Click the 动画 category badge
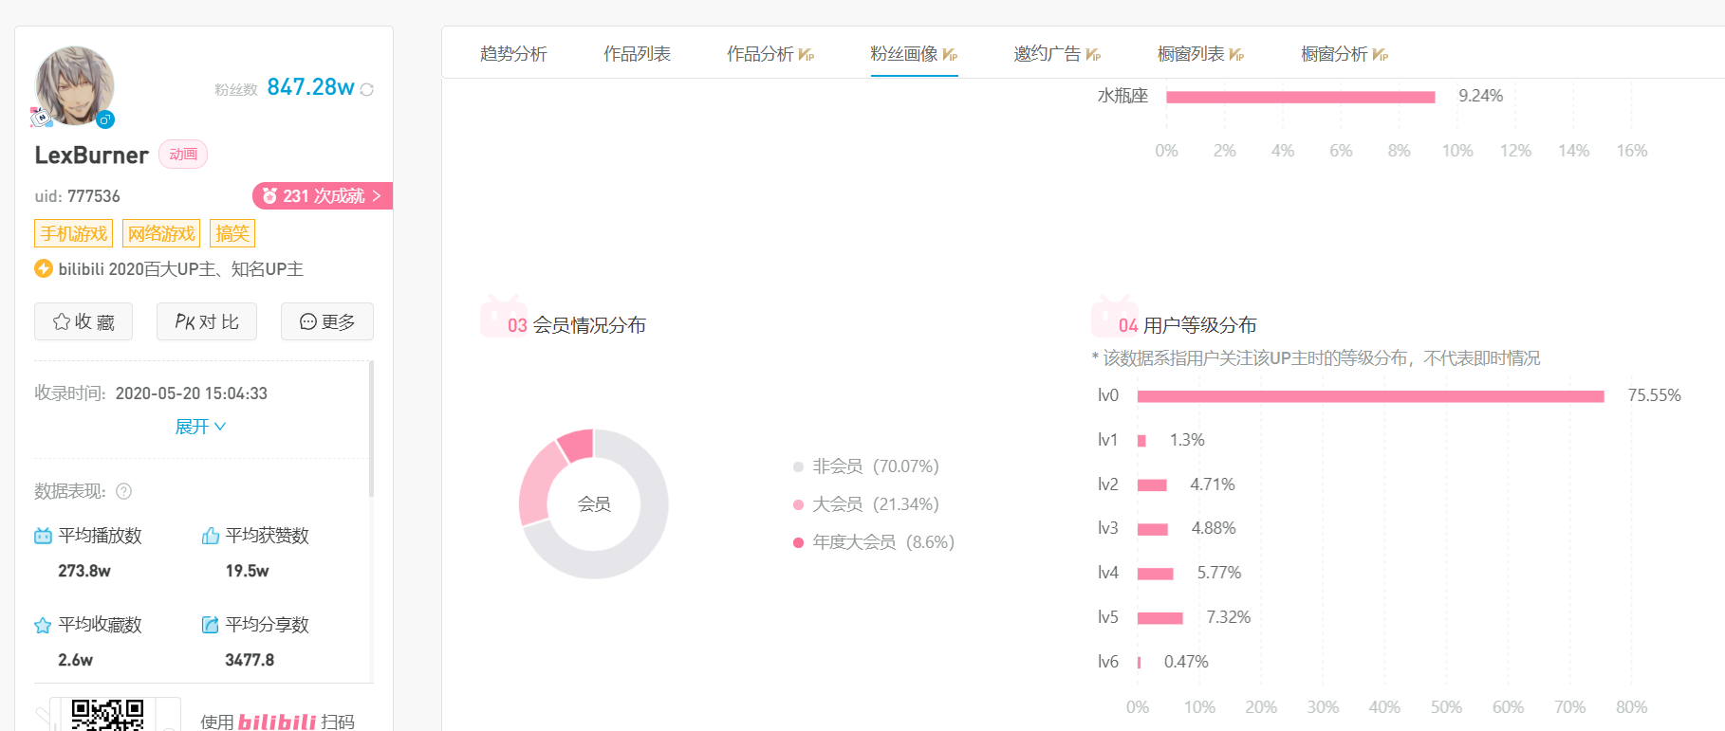Screen dimensions: 1725x731 click(x=183, y=155)
